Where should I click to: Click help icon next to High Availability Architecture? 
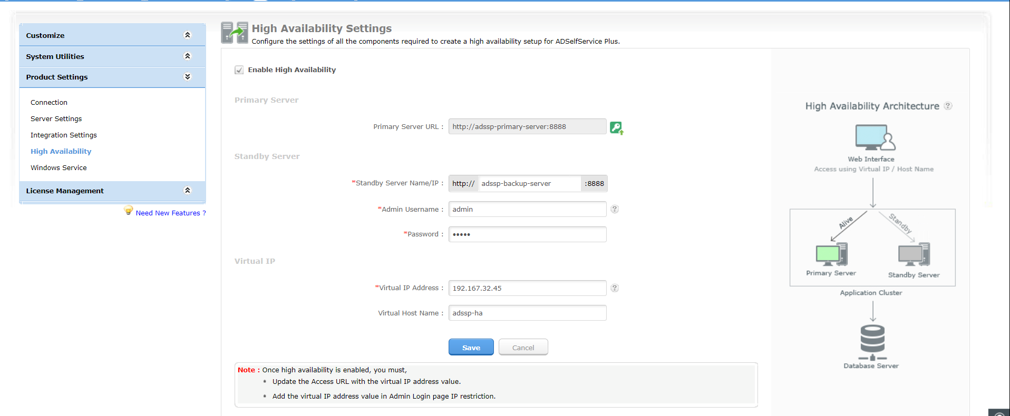click(x=948, y=106)
